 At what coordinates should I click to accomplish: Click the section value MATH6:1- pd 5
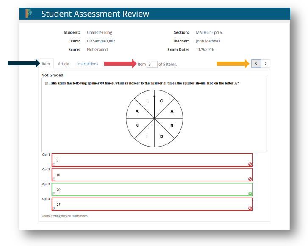pyautogui.click(x=209, y=32)
